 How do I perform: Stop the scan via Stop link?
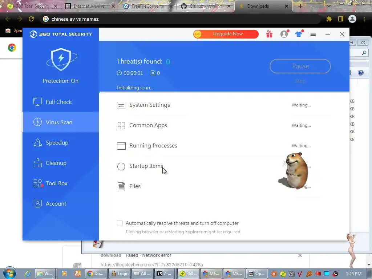click(x=300, y=81)
